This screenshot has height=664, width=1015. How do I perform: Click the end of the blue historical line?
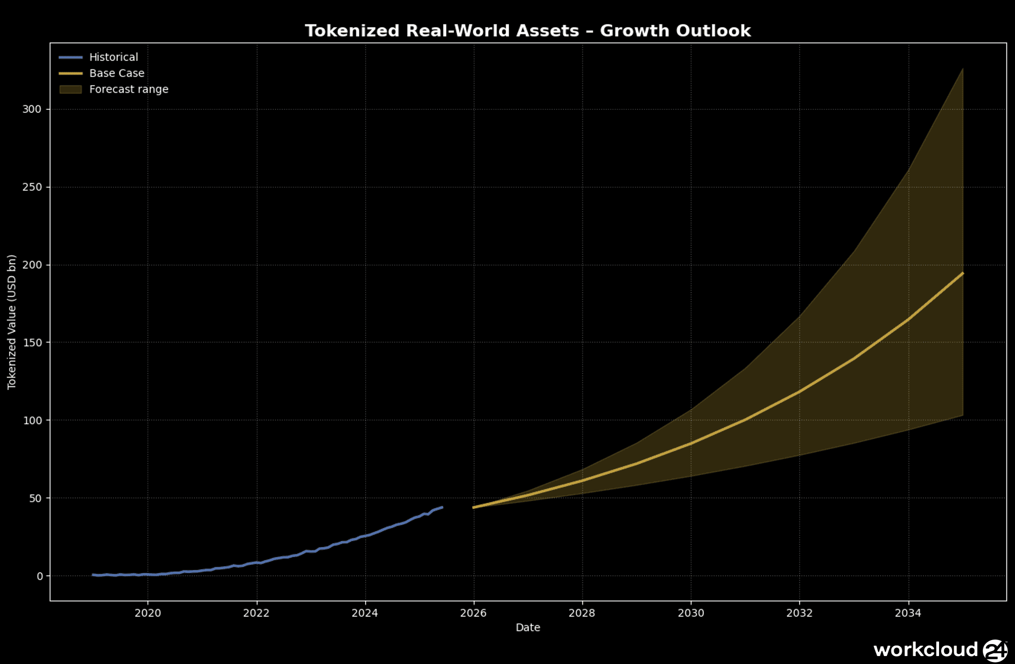pos(442,507)
